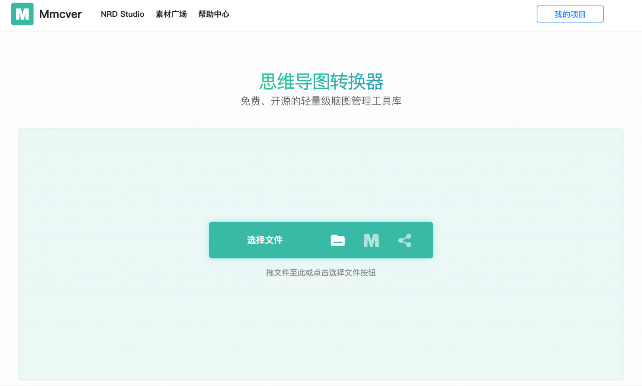
Task: Return home via the green M logo
Action: click(x=22, y=14)
